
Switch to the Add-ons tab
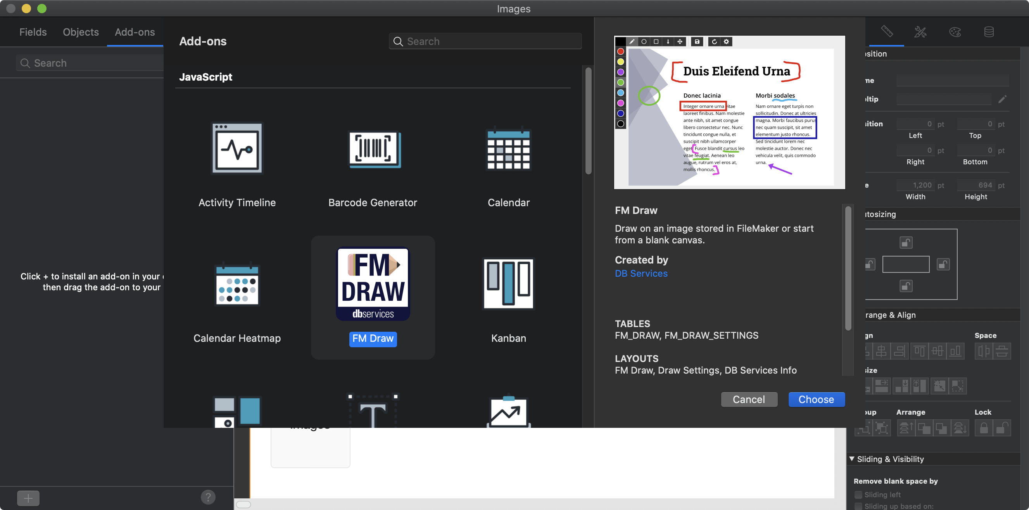point(135,32)
